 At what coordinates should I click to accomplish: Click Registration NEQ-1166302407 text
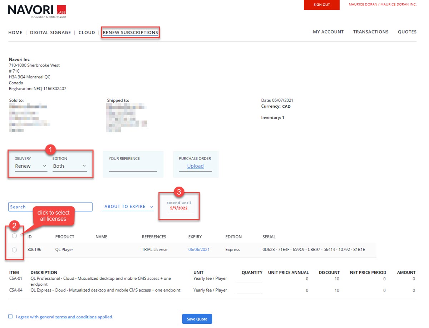(x=38, y=89)
